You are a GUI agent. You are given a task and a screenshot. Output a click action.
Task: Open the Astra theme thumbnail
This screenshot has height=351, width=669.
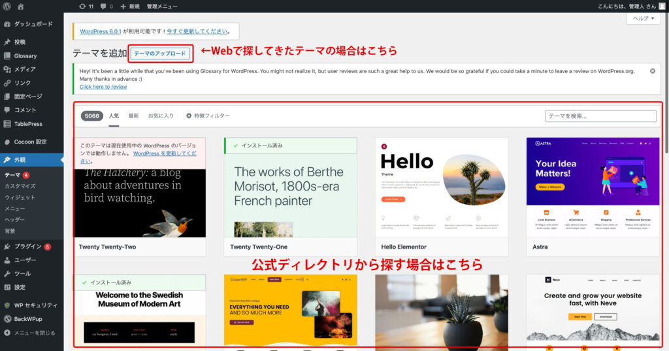coord(593,187)
